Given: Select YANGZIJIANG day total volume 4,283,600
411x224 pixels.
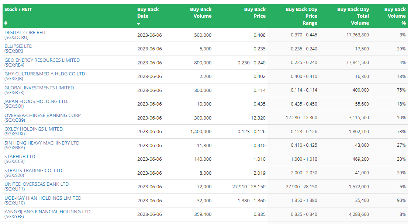Looking at the screenshot, I should [359, 214].
